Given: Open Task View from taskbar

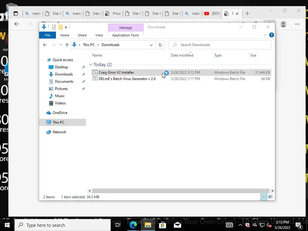Looking at the screenshot, I should click(118, 225).
